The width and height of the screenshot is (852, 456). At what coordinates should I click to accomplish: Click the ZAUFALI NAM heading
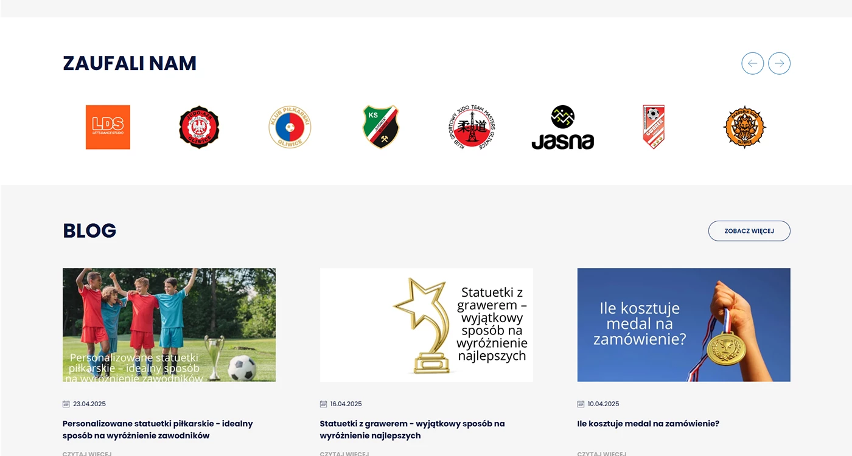click(x=130, y=63)
